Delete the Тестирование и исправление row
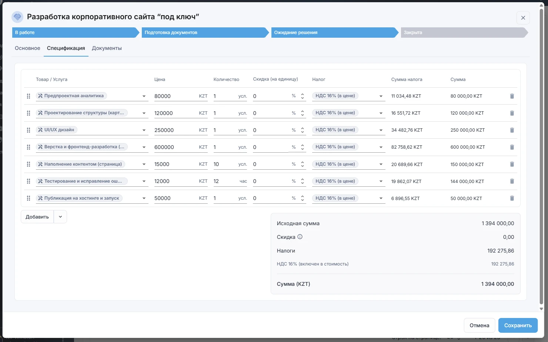 tap(512, 181)
